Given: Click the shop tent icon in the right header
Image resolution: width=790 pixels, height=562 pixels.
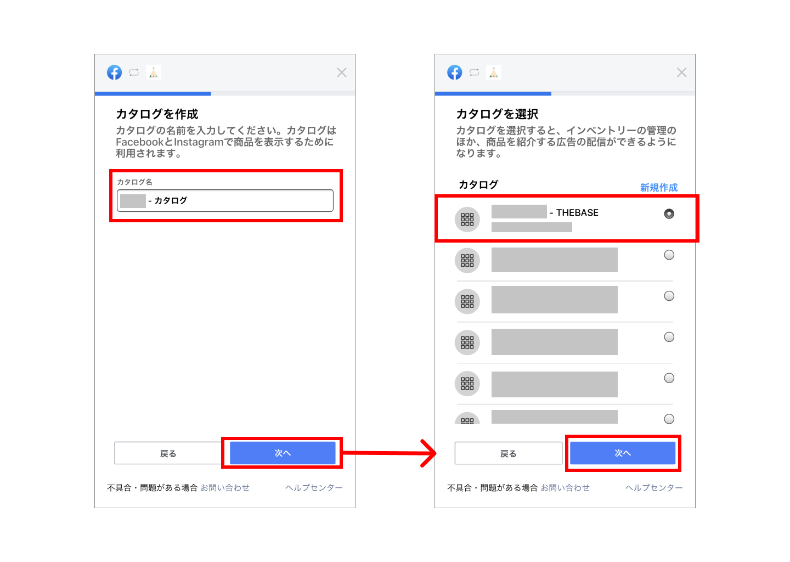Looking at the screenshot, I should 494,72.
